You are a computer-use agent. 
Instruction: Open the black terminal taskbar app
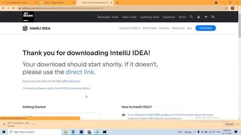coord(105,132)
